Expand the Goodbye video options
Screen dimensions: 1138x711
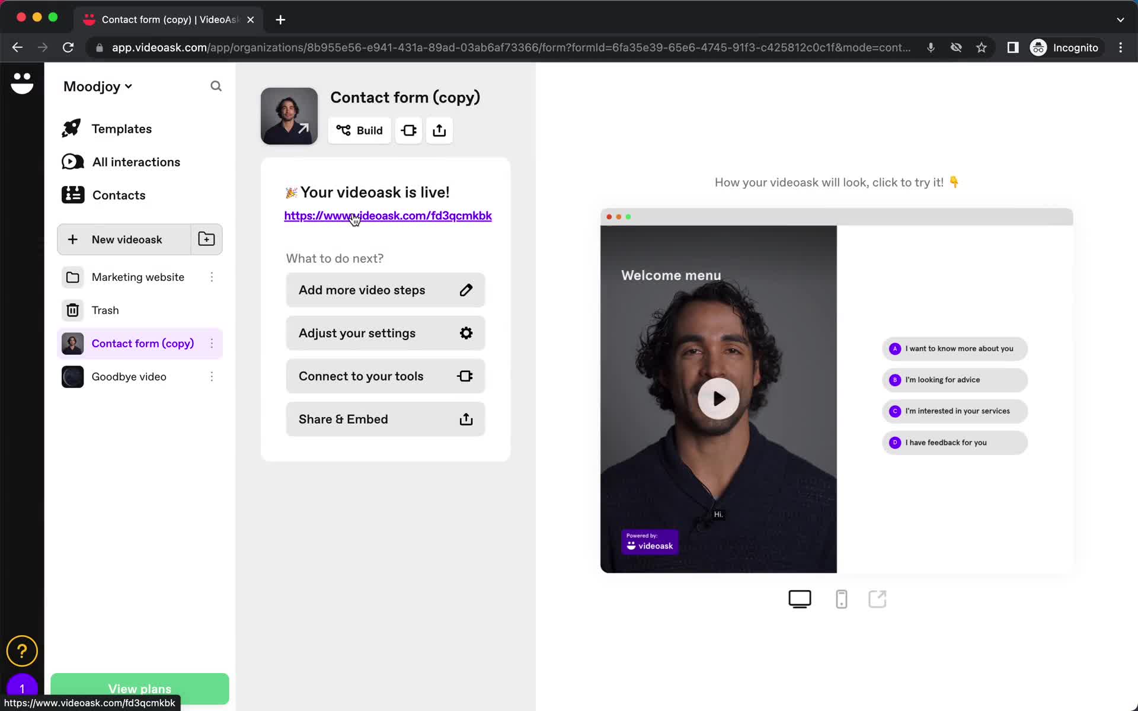coord(212,376)
